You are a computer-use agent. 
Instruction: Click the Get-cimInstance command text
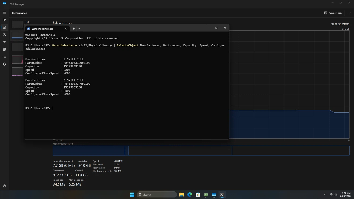[64, 45]
